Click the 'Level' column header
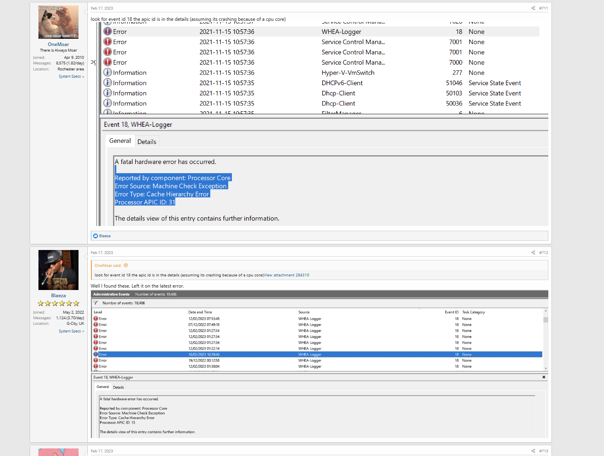Image resolution: width=604 pixels, height=456 pixels. coord(98,312)
